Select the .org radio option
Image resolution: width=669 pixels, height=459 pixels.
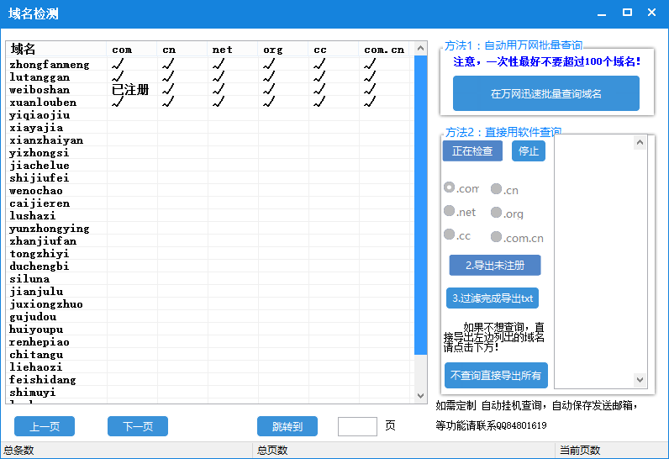point(507,214)
